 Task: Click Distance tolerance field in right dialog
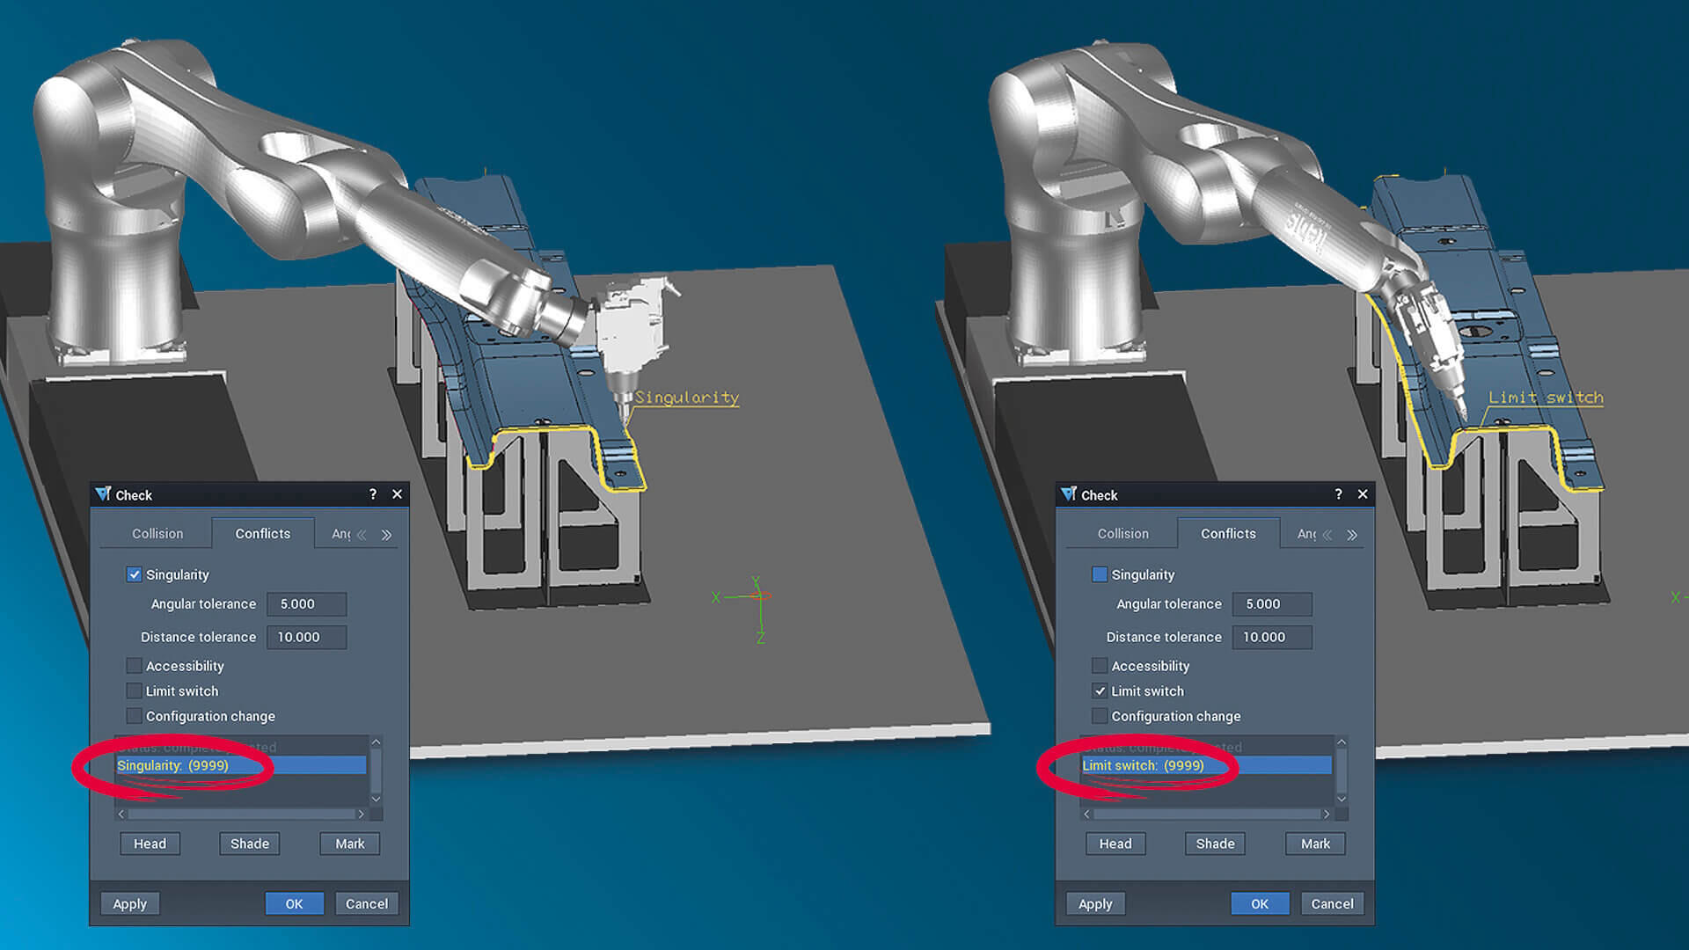(x=1271, y=637)
